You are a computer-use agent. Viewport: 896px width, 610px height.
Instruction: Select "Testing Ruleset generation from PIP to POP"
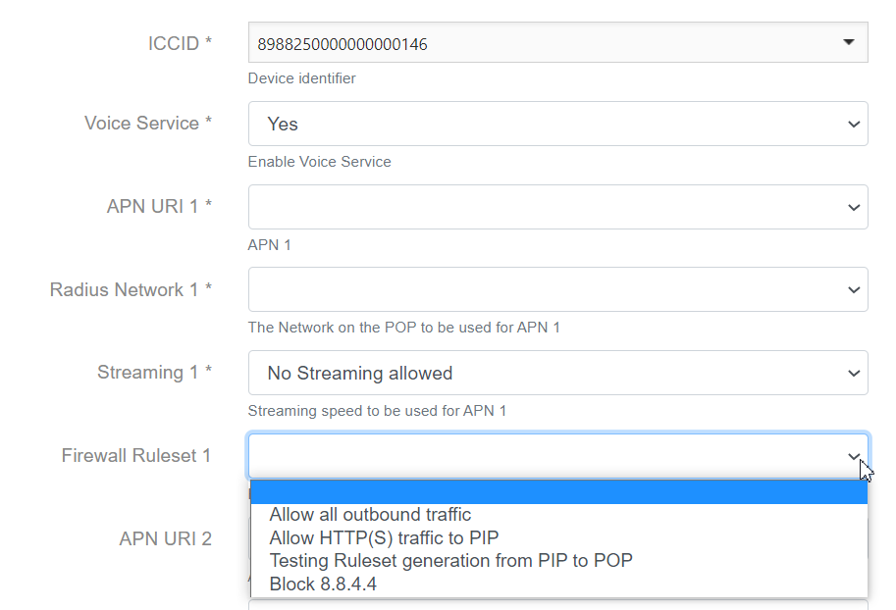(450, 561)
